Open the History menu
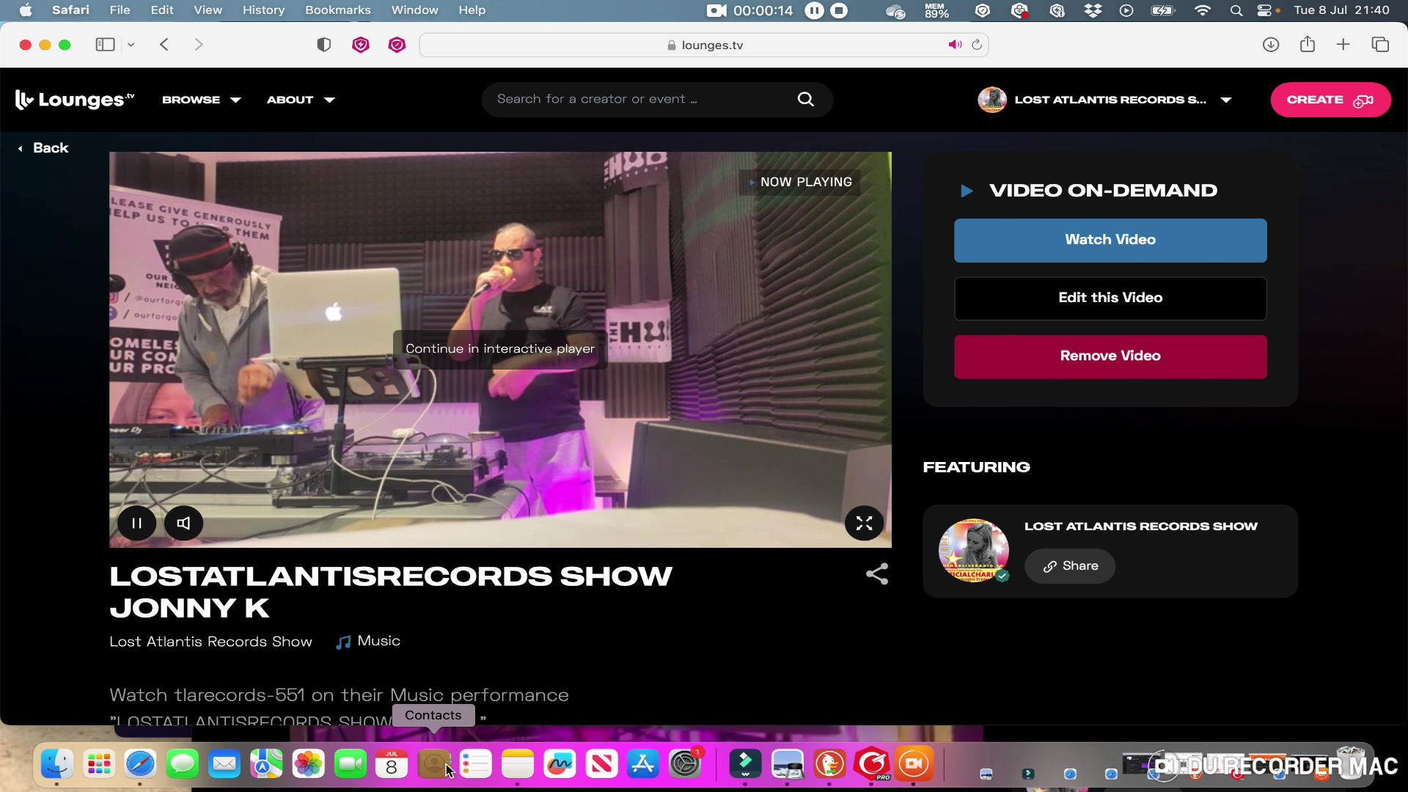 [x=263, y=10]
